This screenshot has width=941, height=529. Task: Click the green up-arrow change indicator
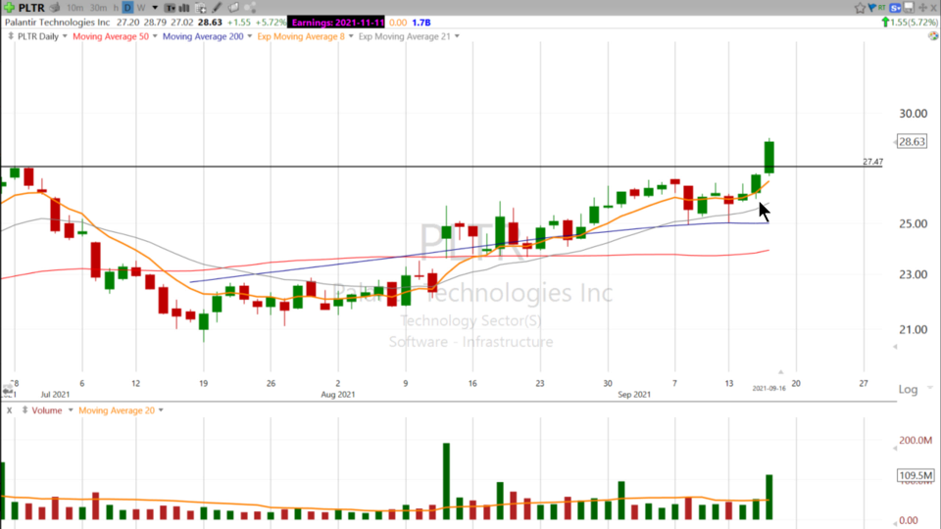[x=885, y=23]
